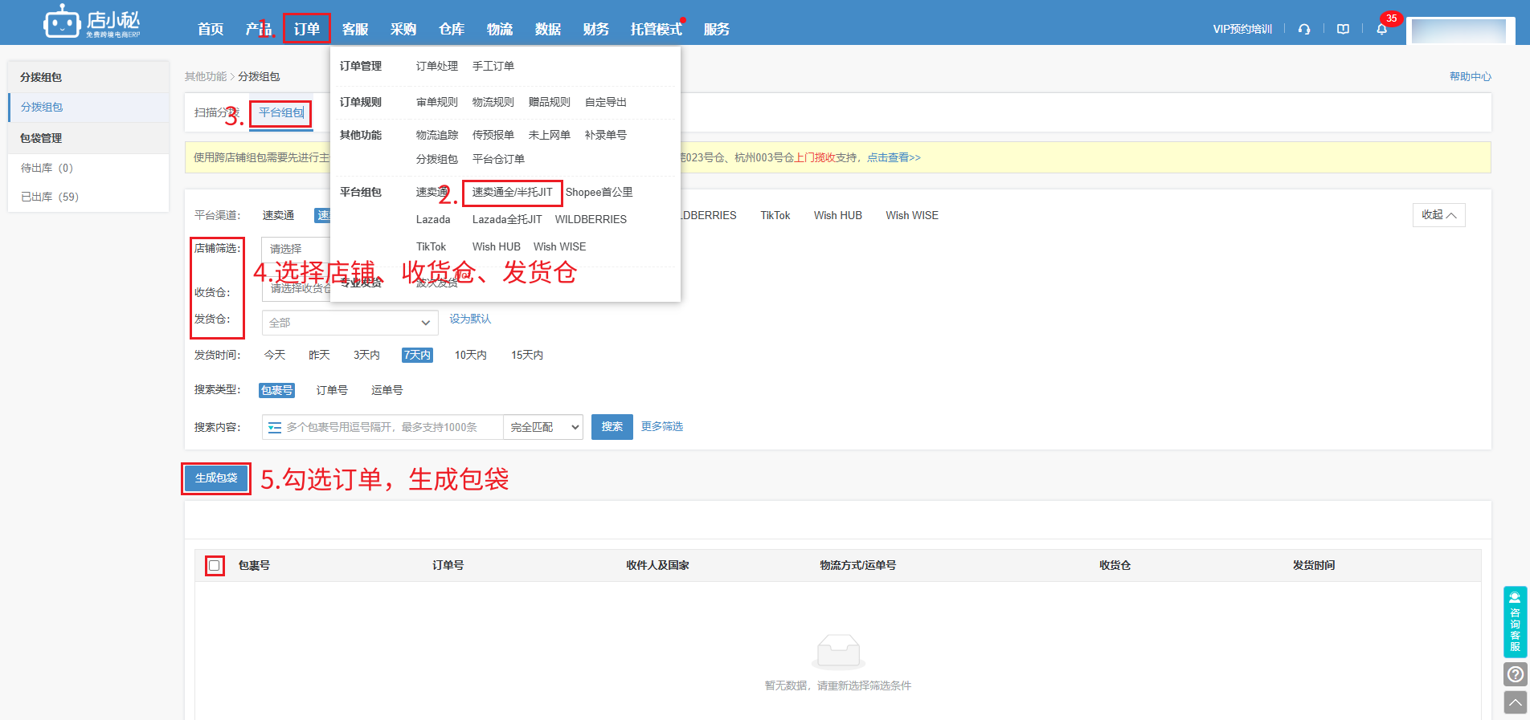Select 手工订单 in dropdown menu

point(493,66)
